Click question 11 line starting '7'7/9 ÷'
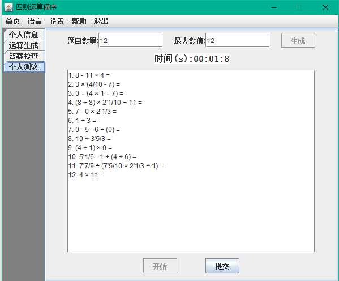 (116, 166)
